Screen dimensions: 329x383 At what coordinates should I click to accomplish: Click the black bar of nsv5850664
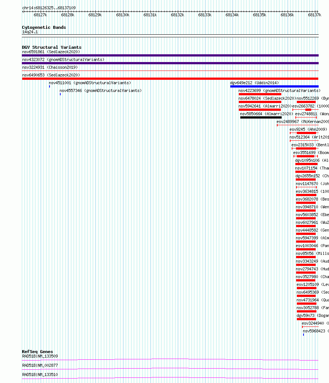[x=261, y=117]
